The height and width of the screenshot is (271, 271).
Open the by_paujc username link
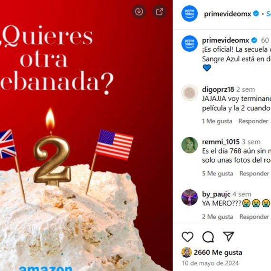(x=216, y=194)
